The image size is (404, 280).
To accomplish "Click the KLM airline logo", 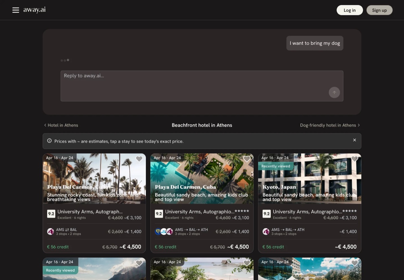I will pos(164,232).
